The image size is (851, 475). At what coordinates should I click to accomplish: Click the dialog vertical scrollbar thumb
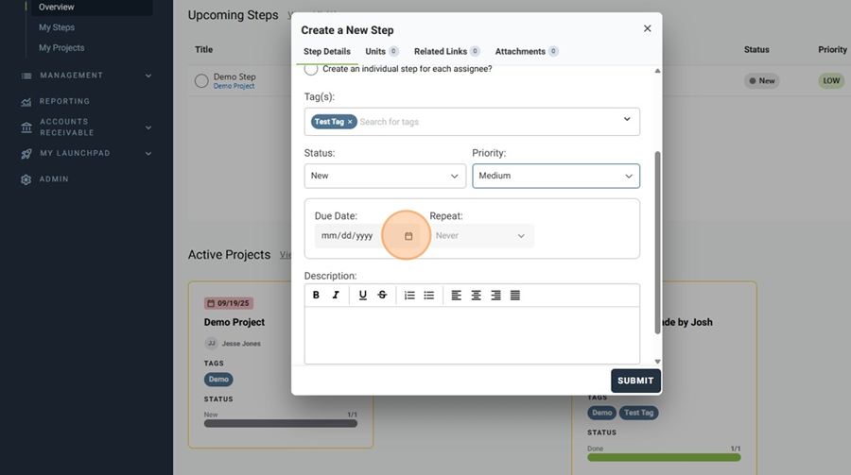pos(657,243)
